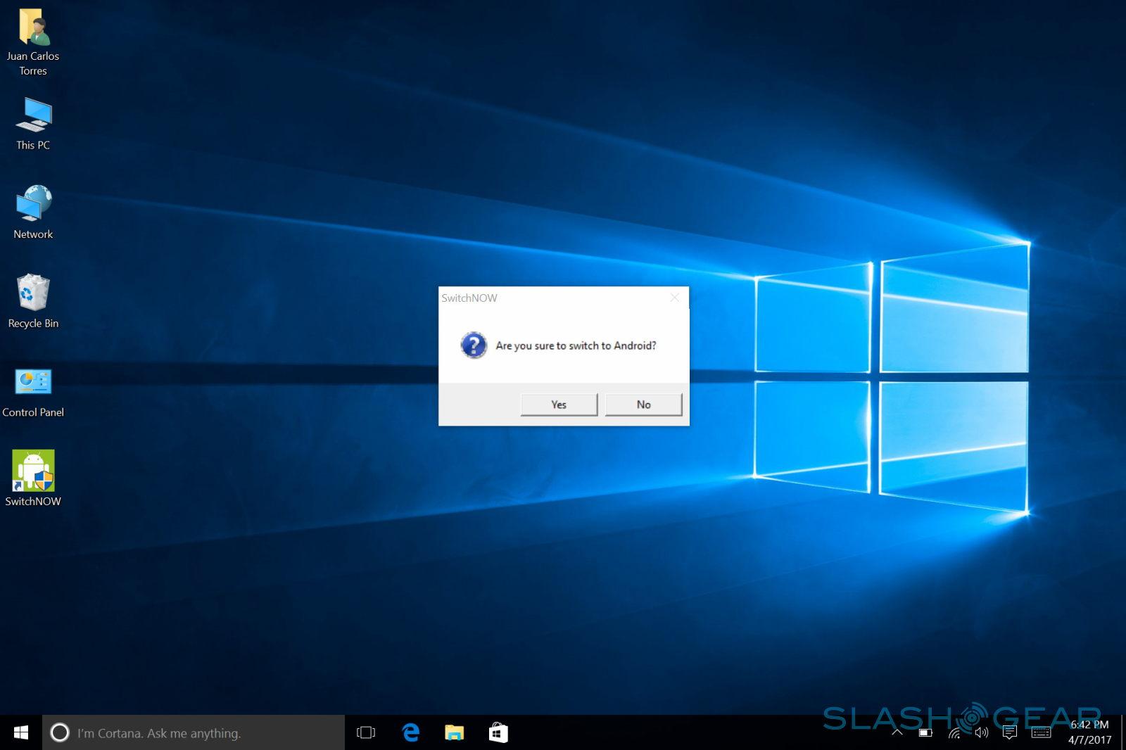Open the Windows Store from the taskbar
Viewport: 1126px width, 750px height.
(x=498, y=732)
